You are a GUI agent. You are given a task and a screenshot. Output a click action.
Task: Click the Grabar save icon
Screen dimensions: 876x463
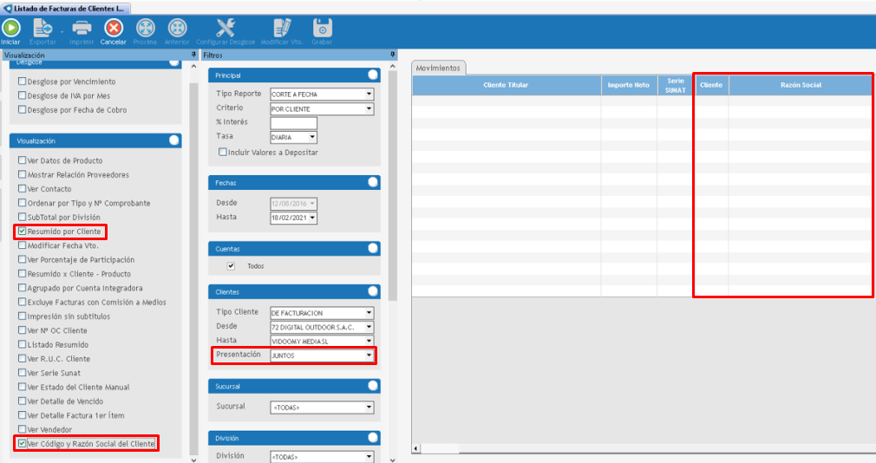pos(322,28)
